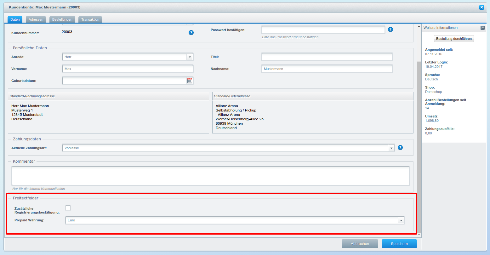Open the Aktuelle Zahlungsart dropdown

pos(391,148)
